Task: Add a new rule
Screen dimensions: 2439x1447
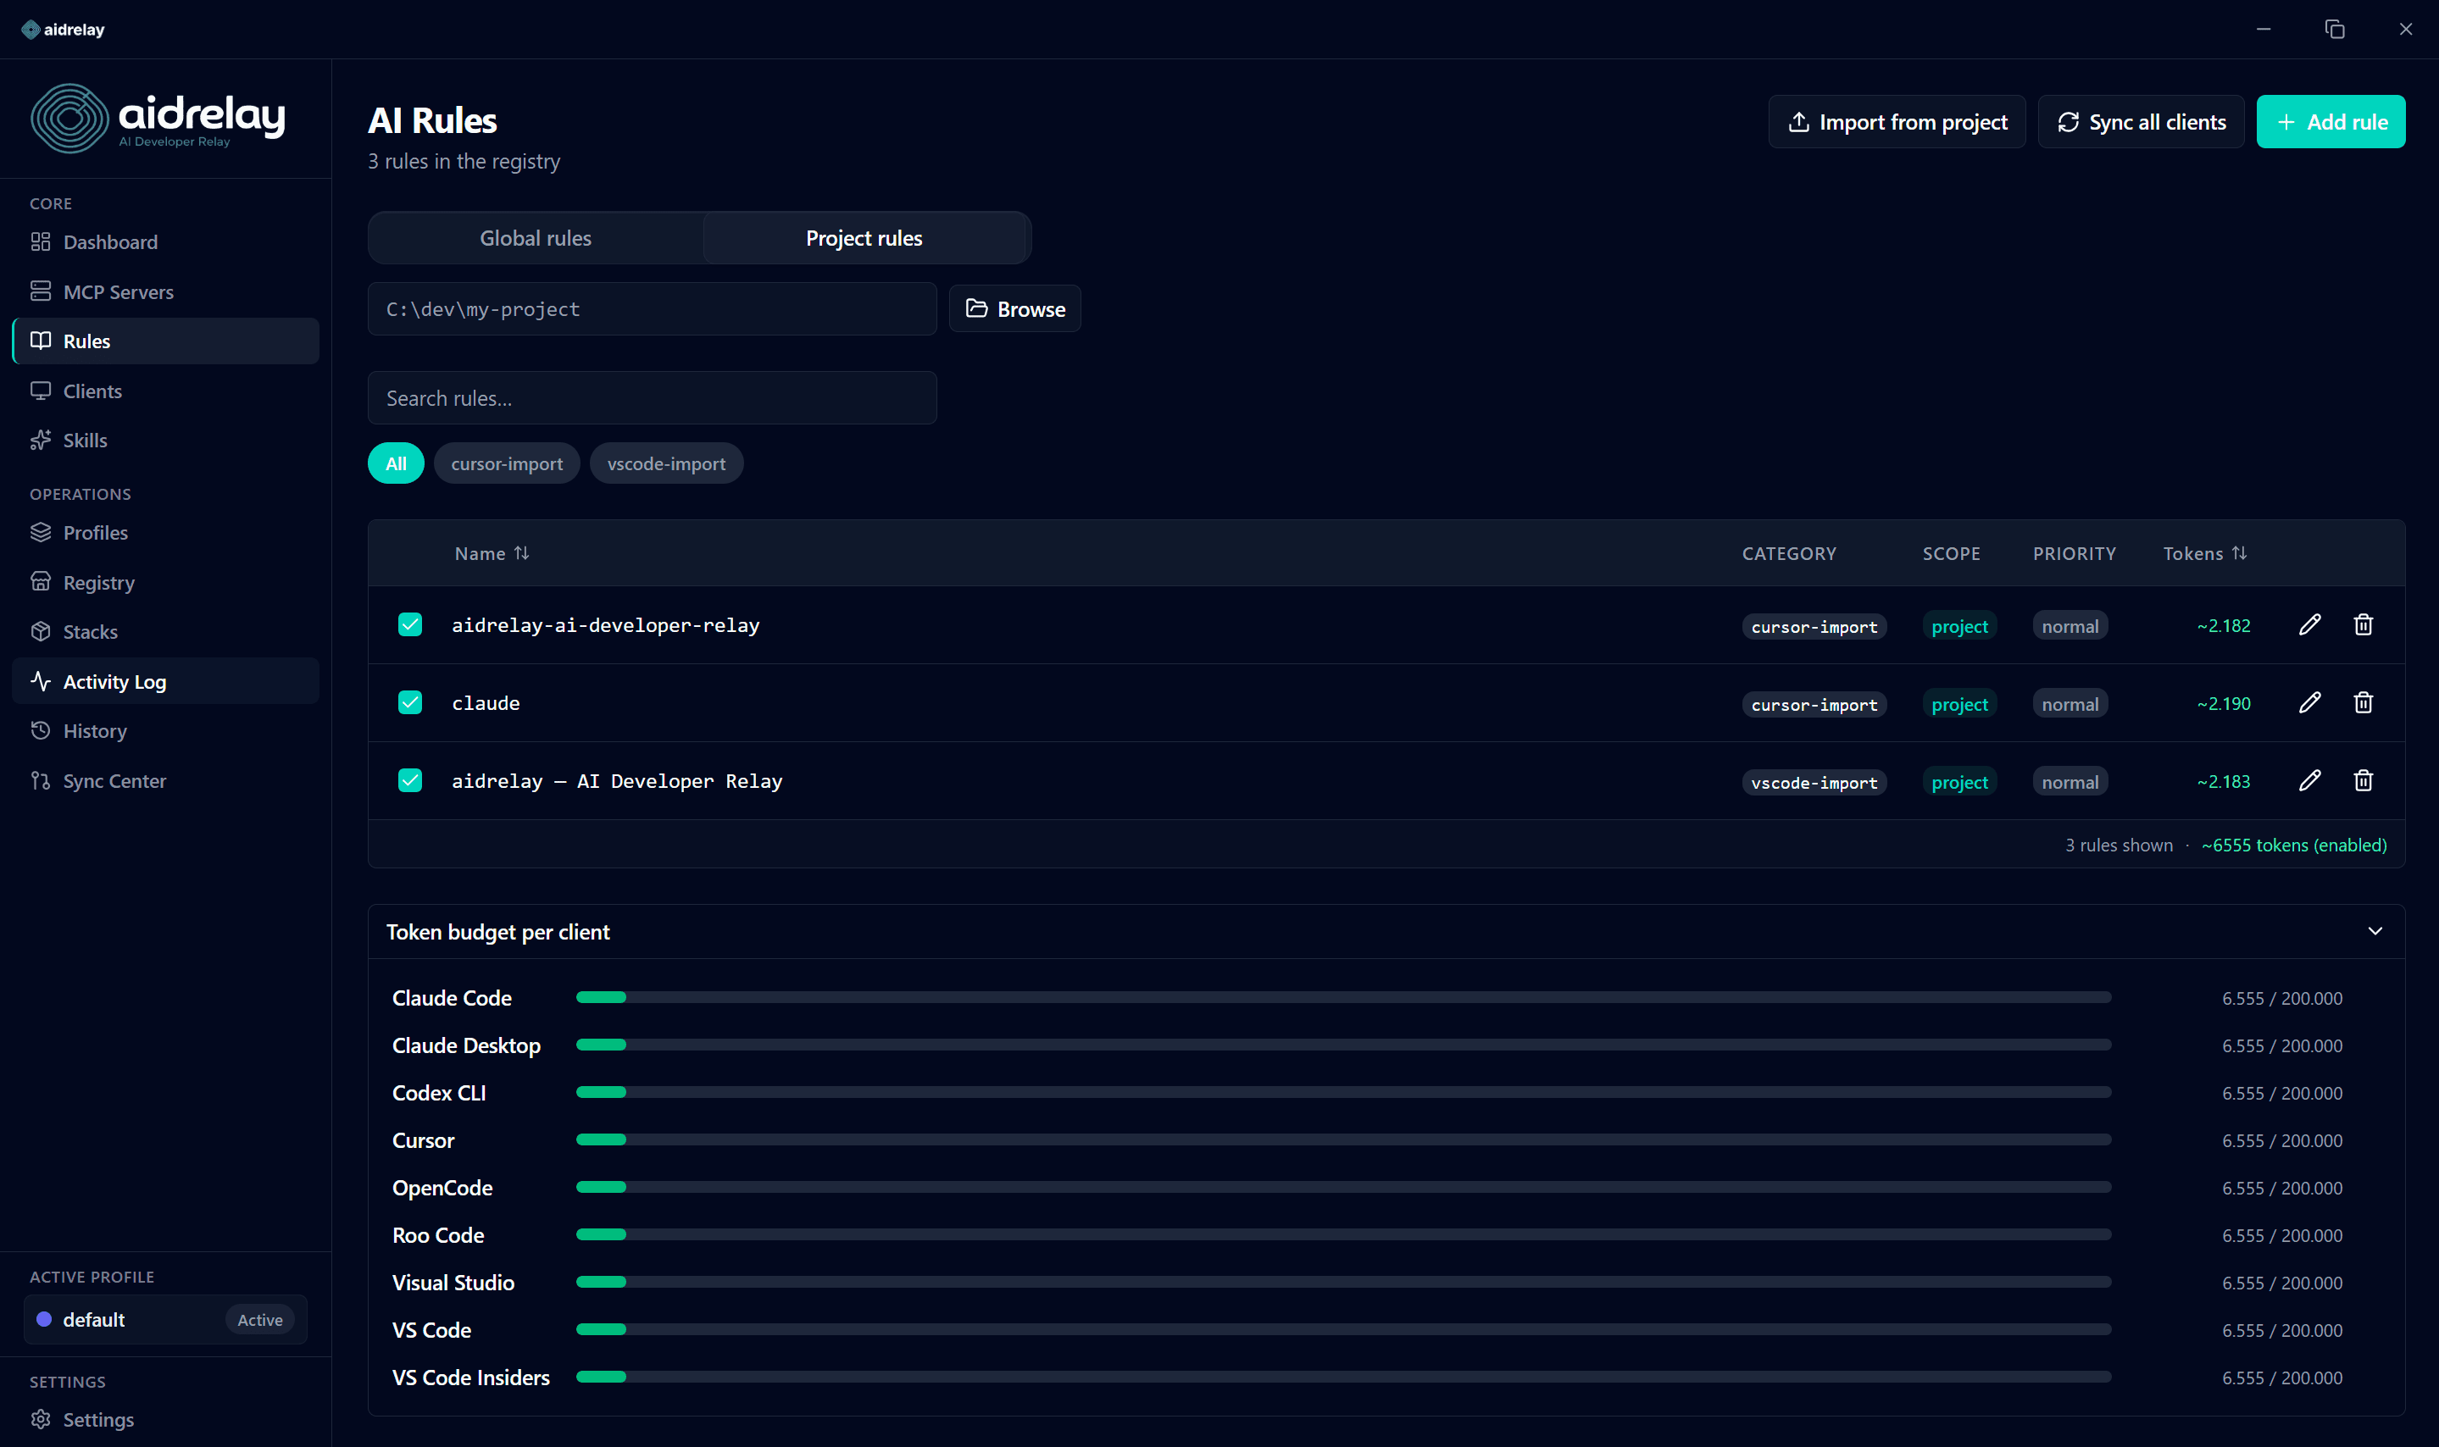Action: click(x=2330, y=122)
